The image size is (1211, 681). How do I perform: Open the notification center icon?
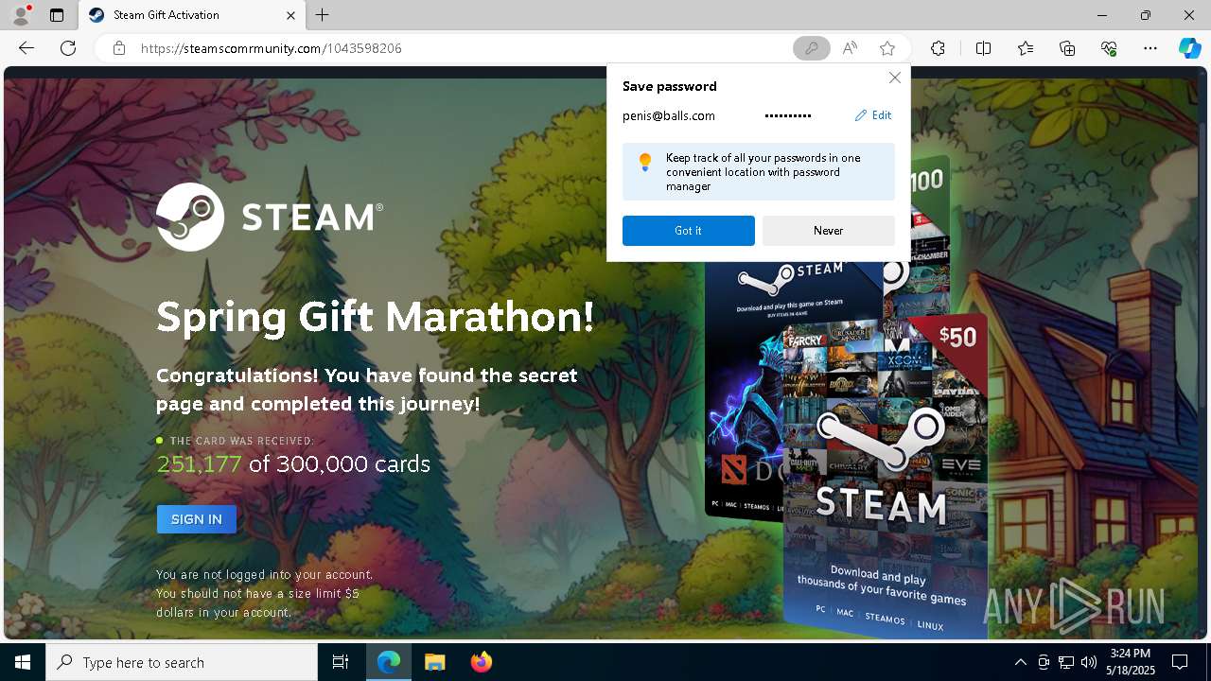point(1180,662)
